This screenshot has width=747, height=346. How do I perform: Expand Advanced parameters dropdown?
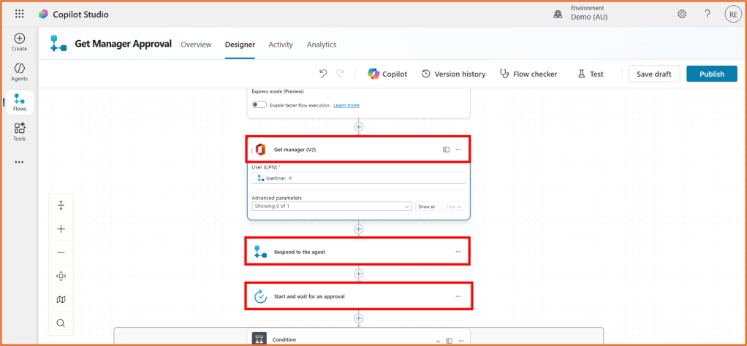tap(332, 207)
